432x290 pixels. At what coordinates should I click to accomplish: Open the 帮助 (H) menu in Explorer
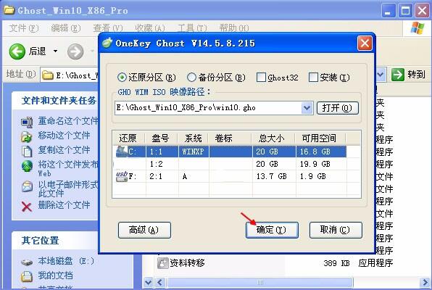tap(234, 28)
